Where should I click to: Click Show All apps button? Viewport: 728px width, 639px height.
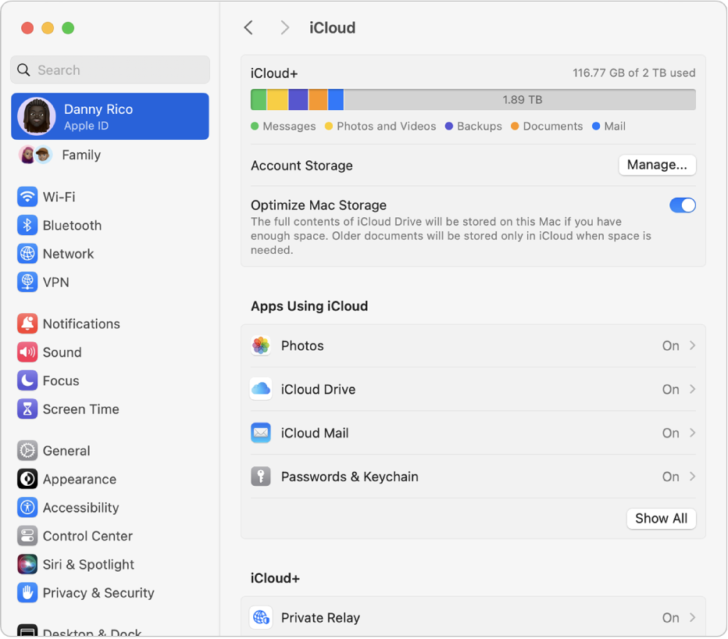(661, 518)
